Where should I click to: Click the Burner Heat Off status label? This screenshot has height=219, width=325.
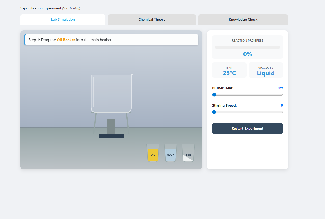pos(280,88)
